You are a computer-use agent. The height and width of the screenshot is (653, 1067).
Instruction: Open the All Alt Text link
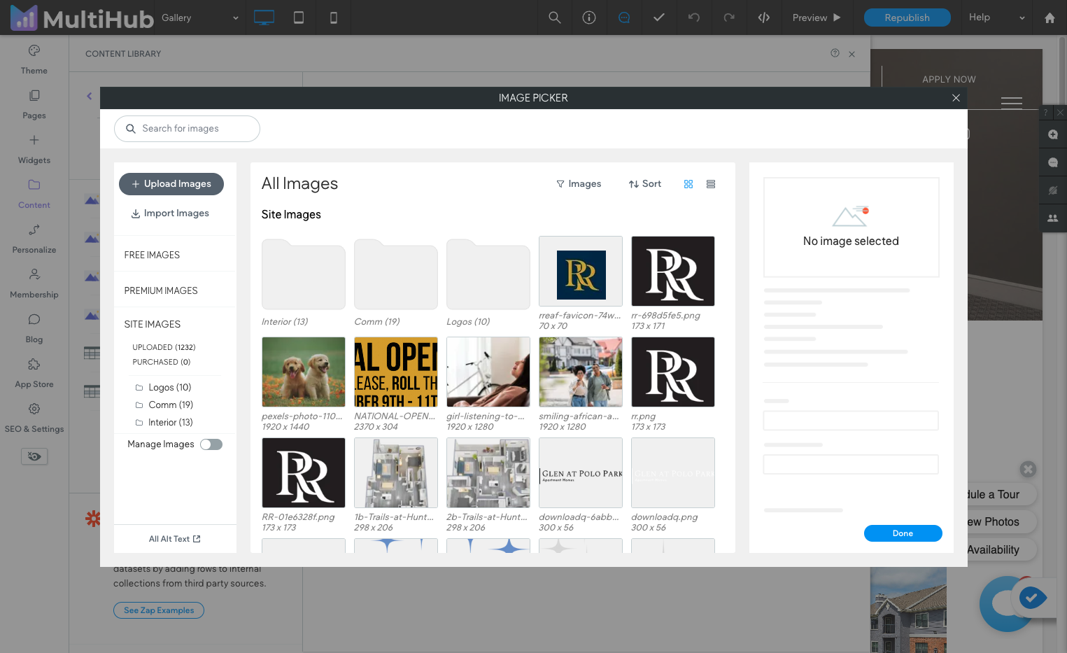coord(175,539)
